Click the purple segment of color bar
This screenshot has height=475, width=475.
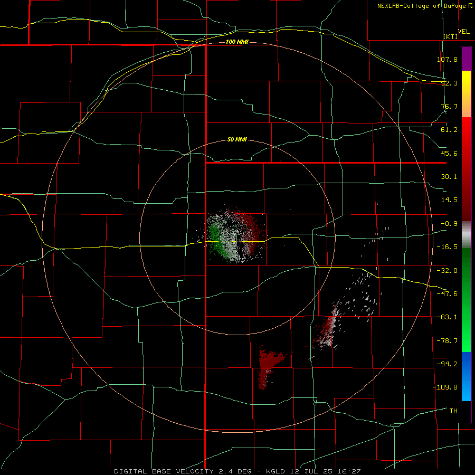[x=466, y=59]
